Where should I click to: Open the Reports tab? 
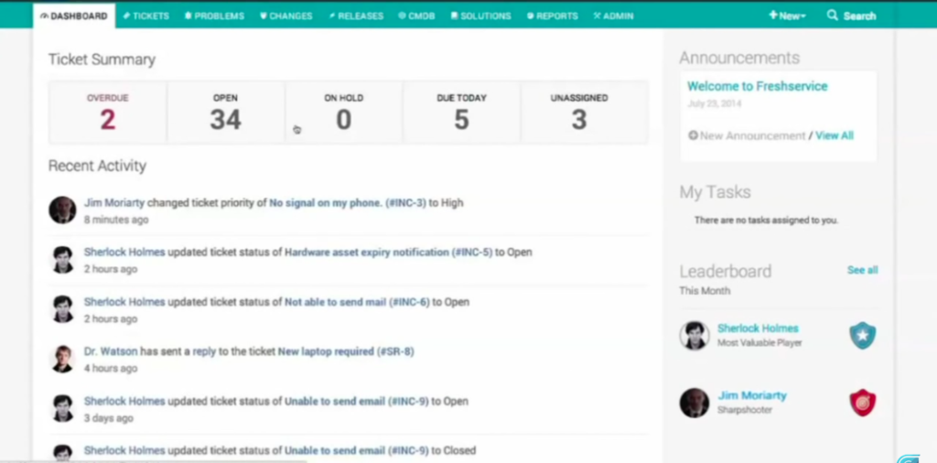(x=553, y=16)
